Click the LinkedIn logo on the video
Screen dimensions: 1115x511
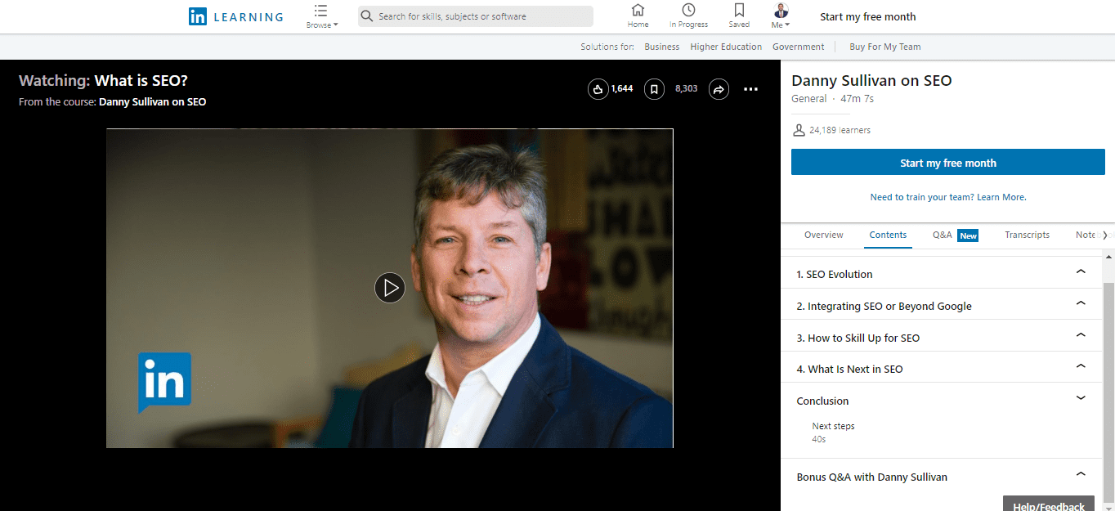tap(164, 382)
